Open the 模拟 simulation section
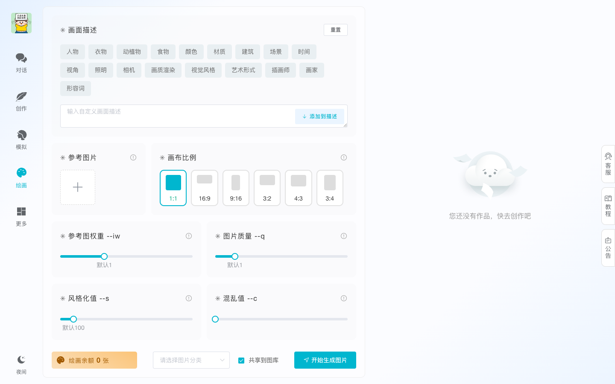The height and width of the screenshot is (384, 615). click(x=21, y=140)
